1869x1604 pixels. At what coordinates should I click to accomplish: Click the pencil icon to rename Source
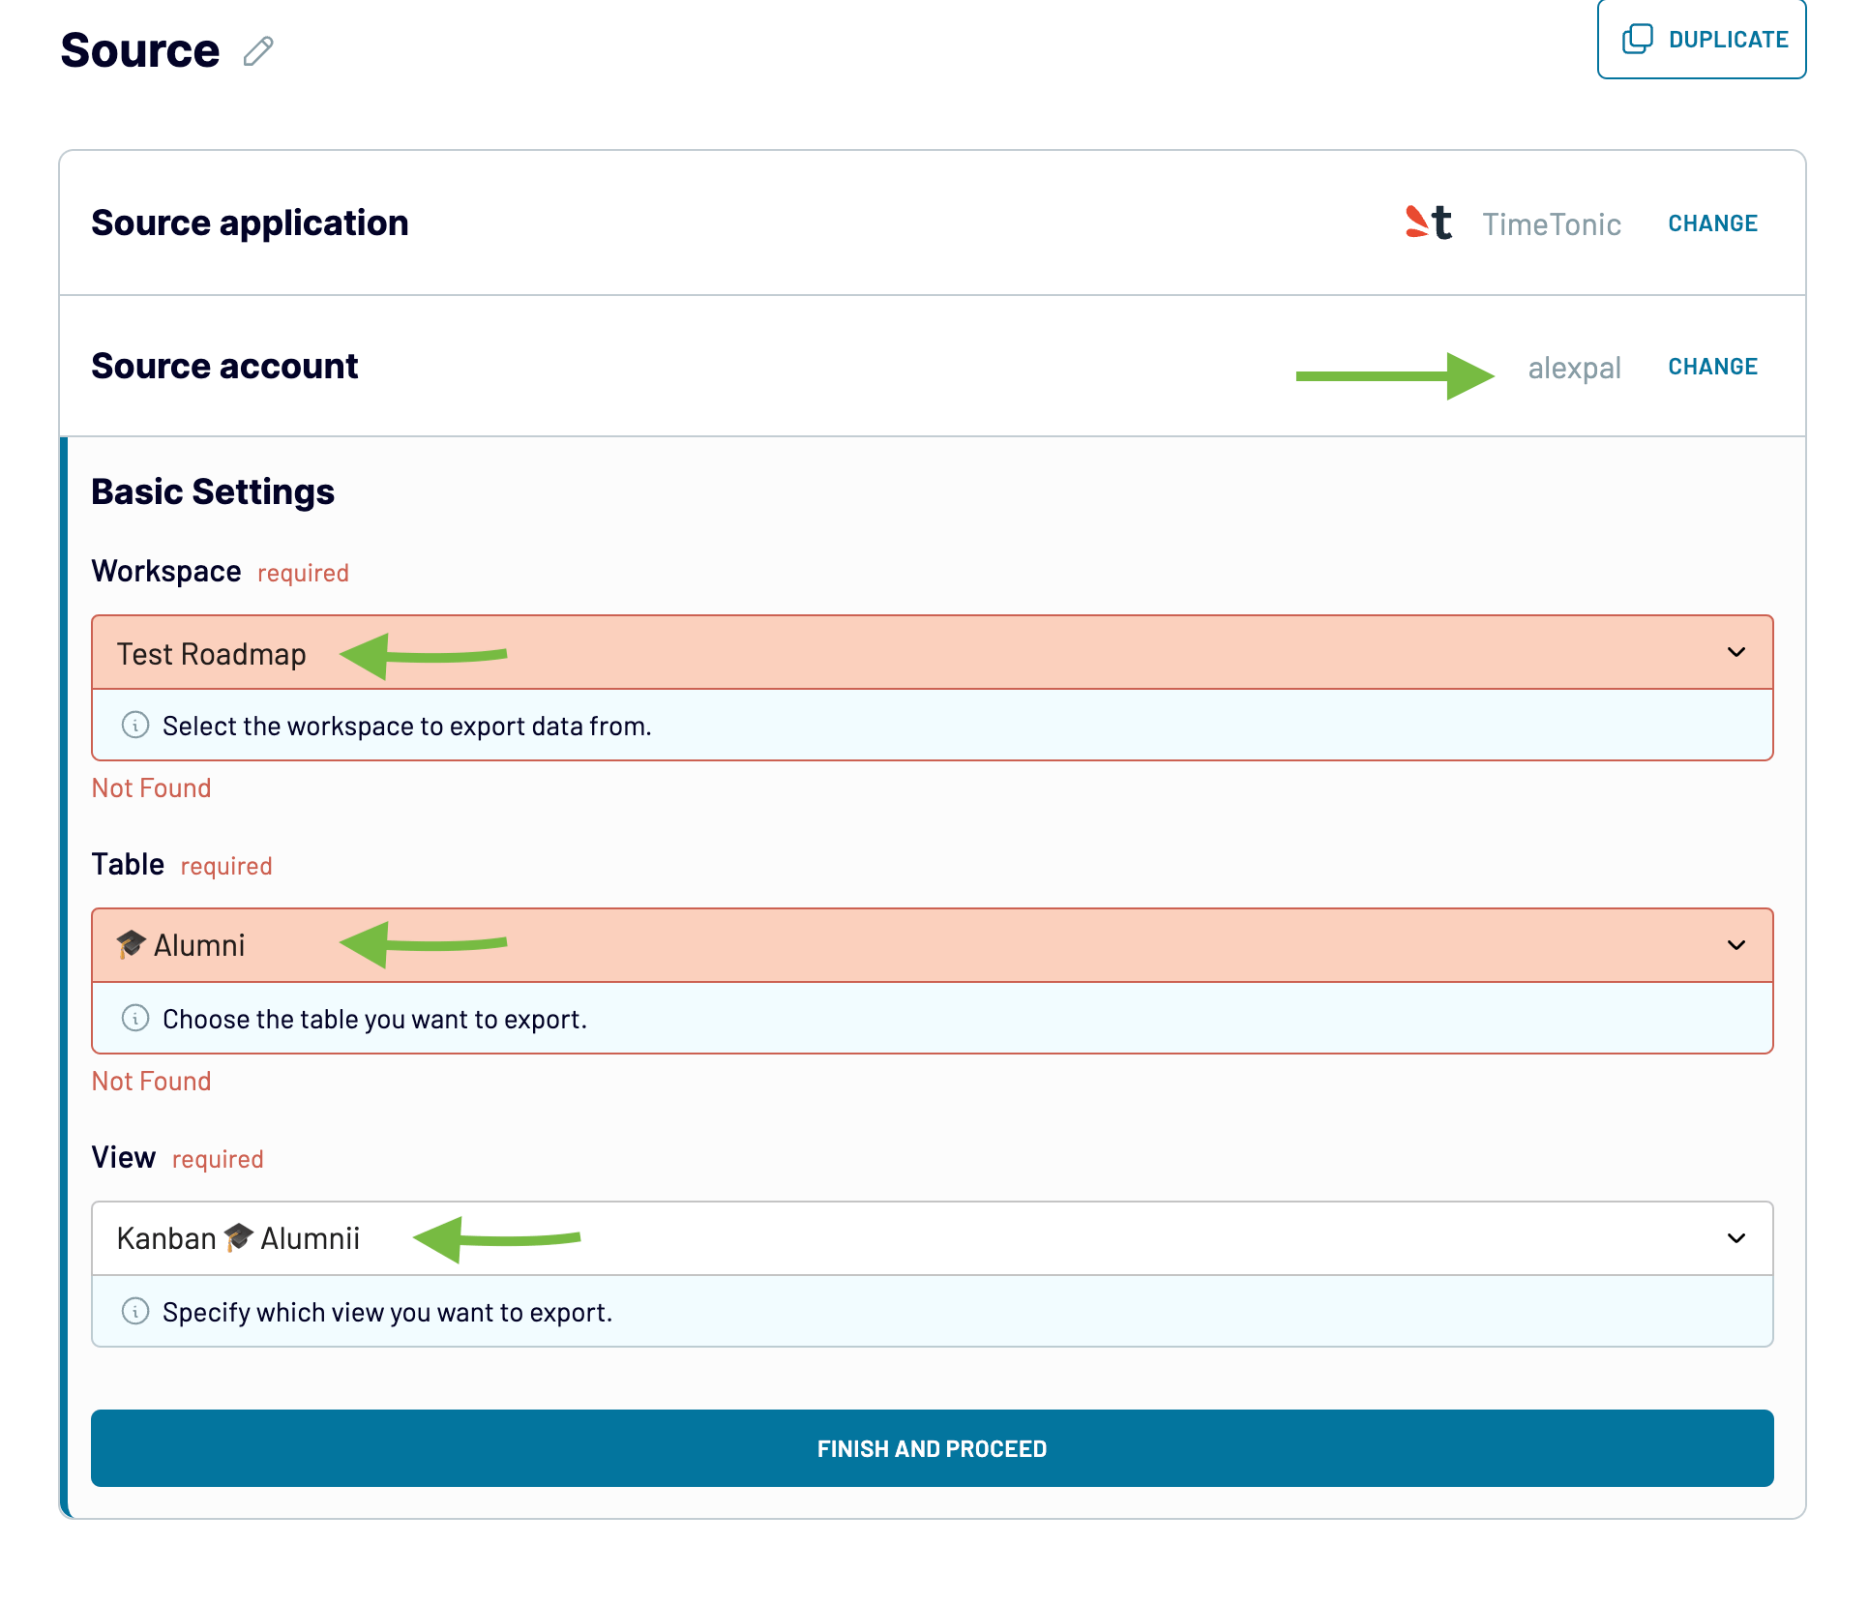click(257, 52)
